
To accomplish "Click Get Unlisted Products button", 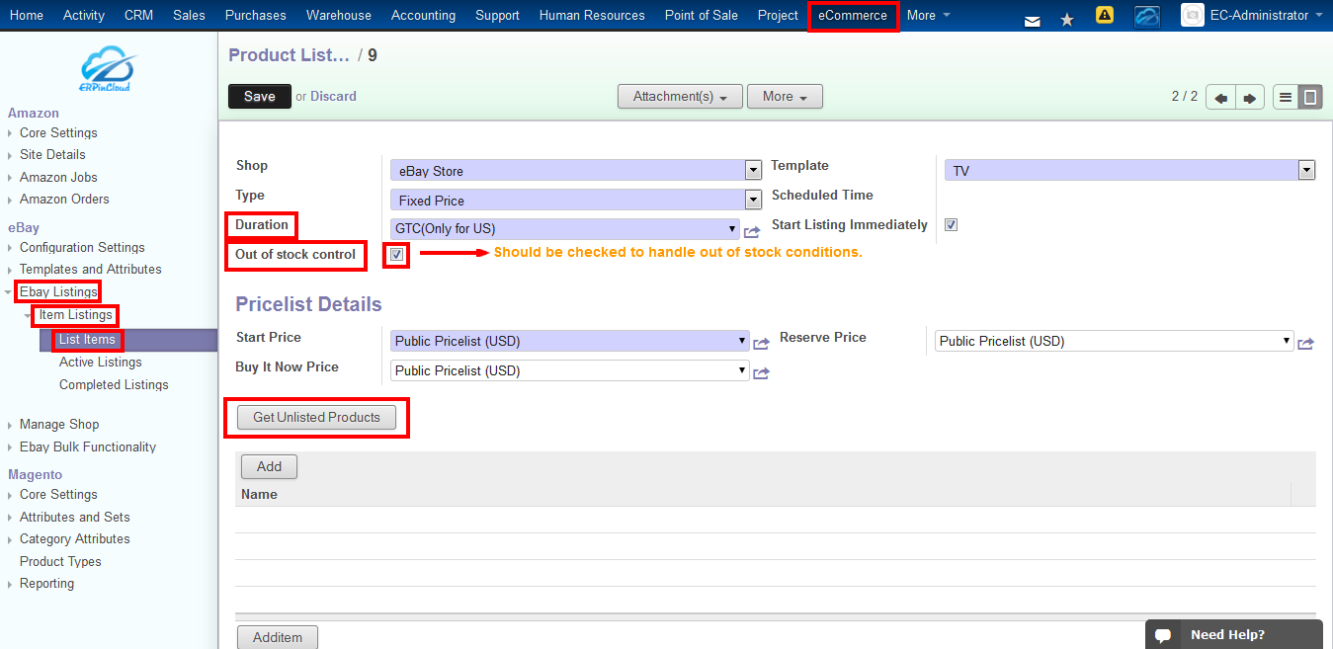I will coord(316,417).
